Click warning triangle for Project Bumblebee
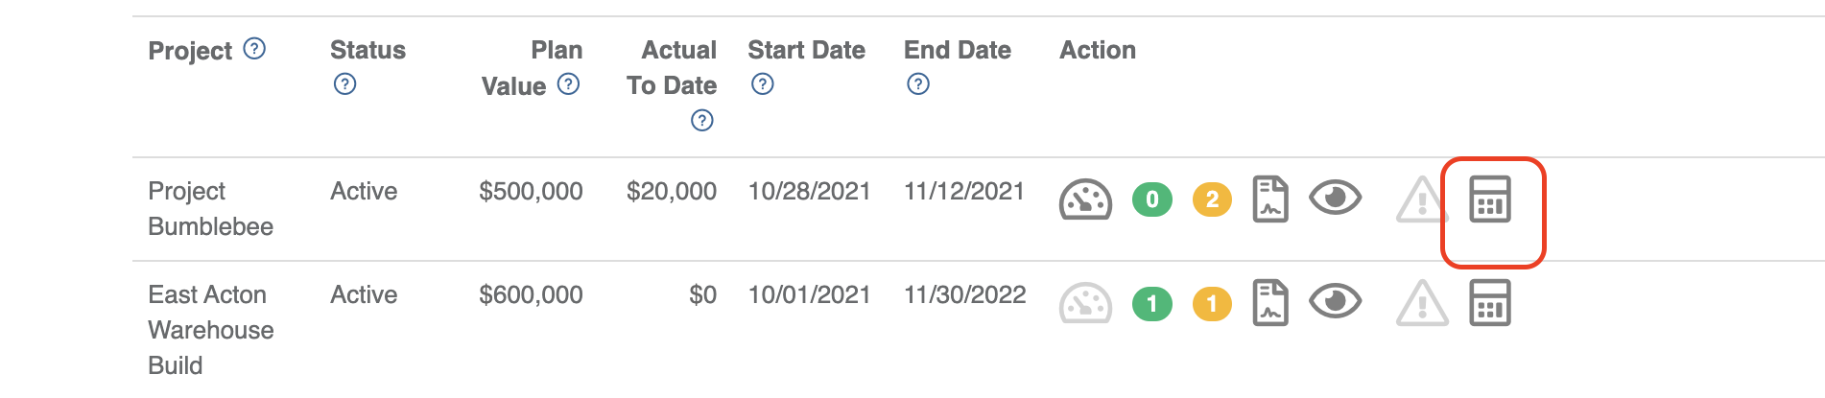Viewport: 1825px width, 398px height. pyautogui.click(x=1422, y=199)
